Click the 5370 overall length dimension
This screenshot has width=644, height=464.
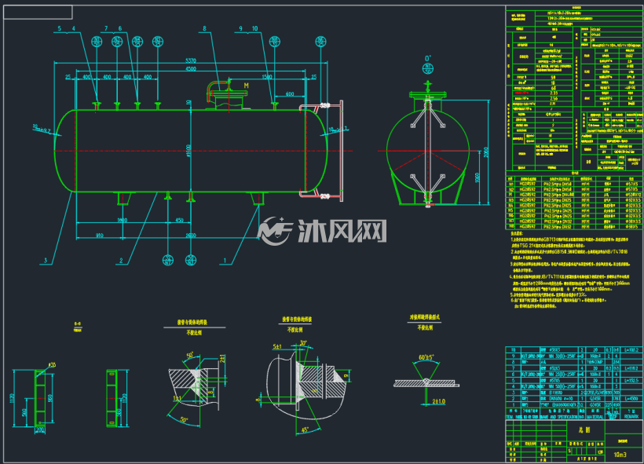point(191,60)
